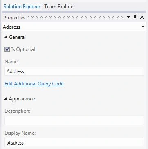
Task: Click the Name: label
Action: point(11,62)
